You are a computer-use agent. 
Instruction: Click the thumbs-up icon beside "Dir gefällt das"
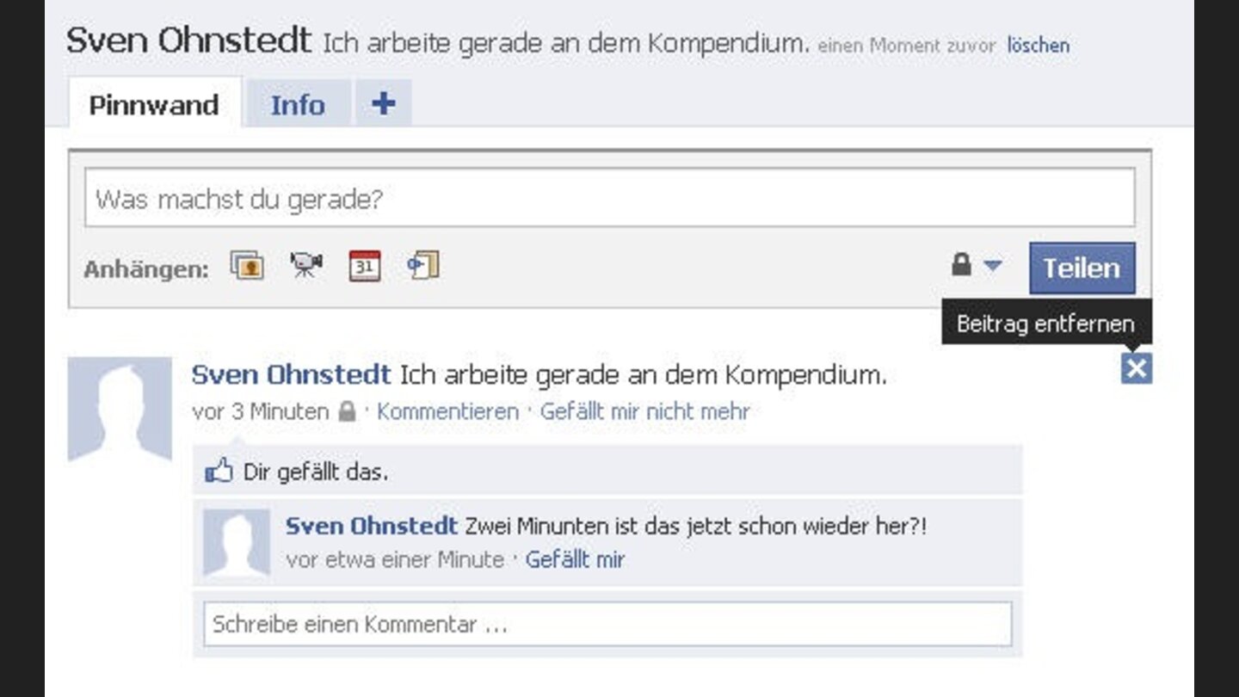pyautogui.click(x=220, y=470)
